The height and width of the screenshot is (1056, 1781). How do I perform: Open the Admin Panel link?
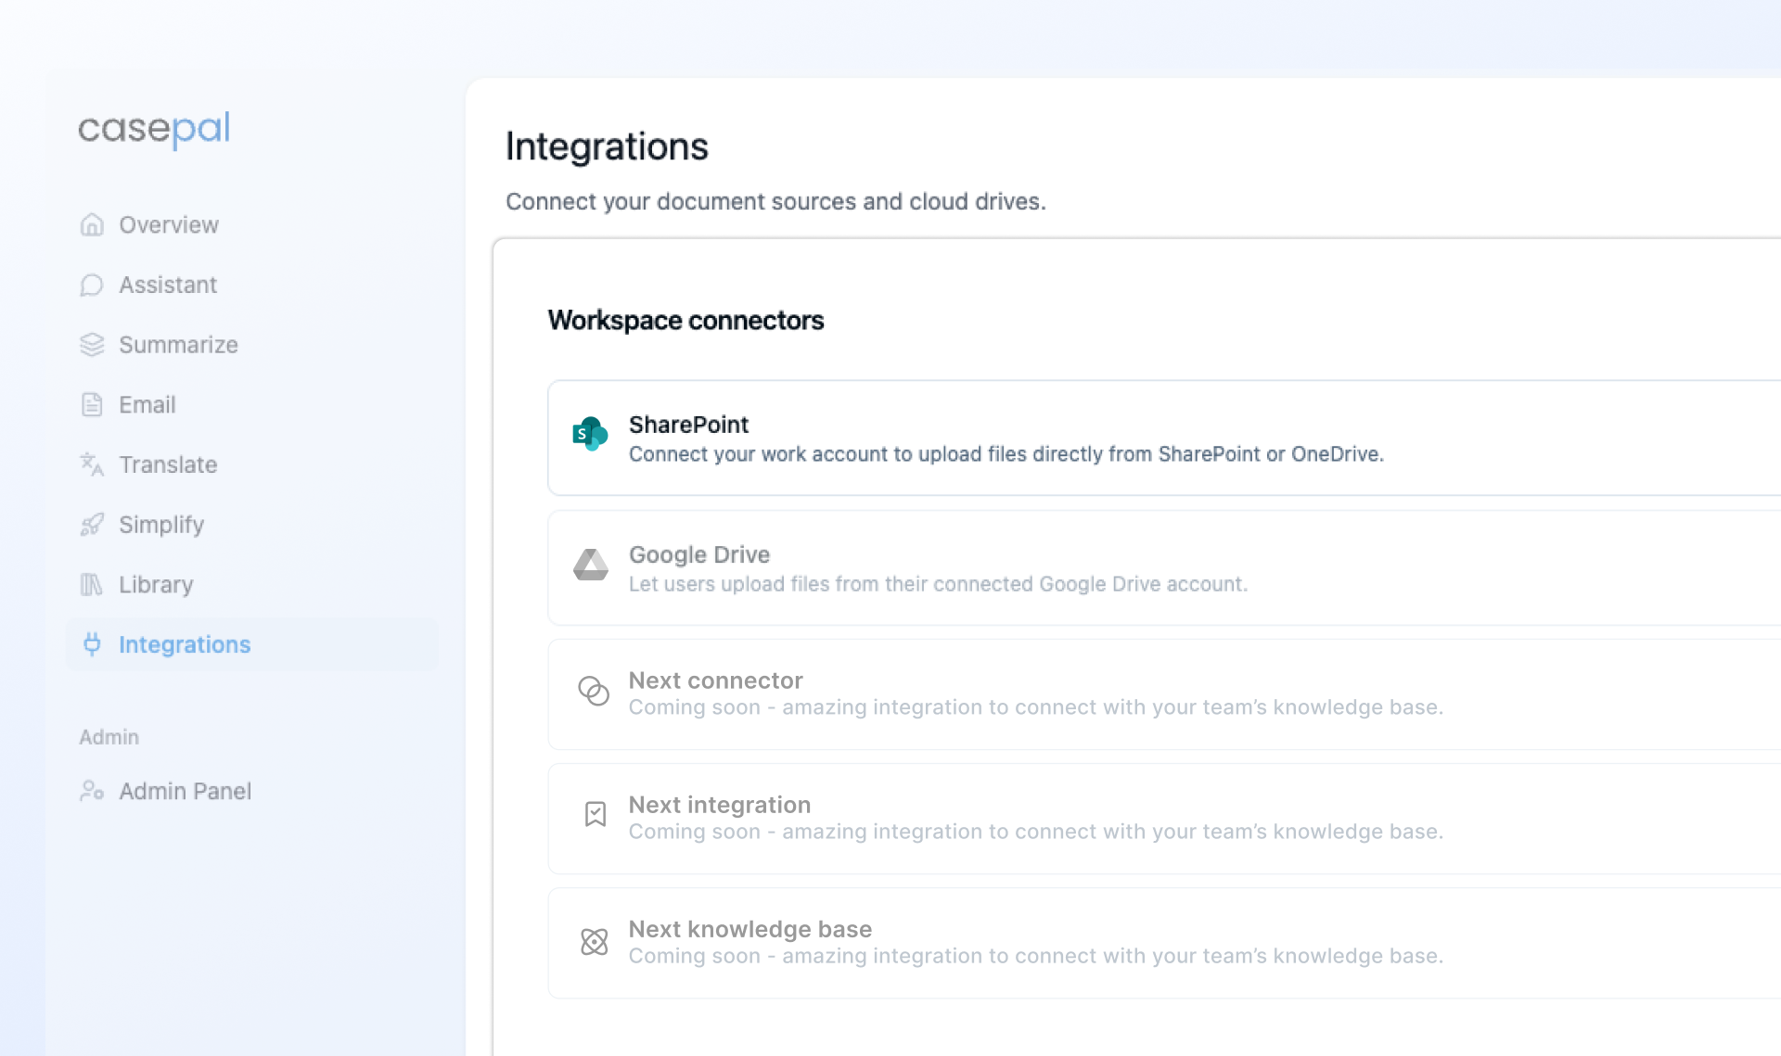(185, 792)
